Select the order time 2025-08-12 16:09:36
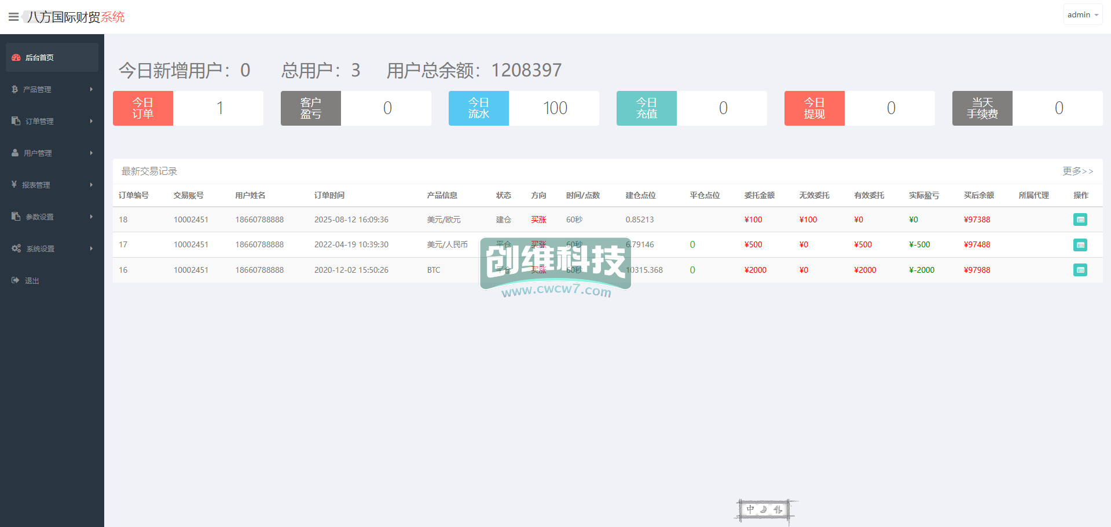 (x=351, y=220)
